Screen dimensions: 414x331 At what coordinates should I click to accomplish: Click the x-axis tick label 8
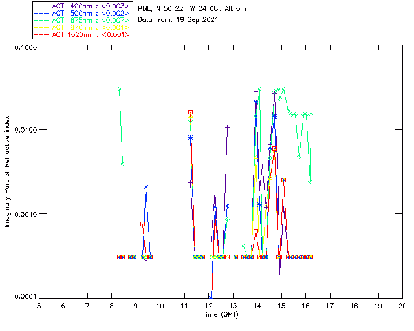(112, 306)
